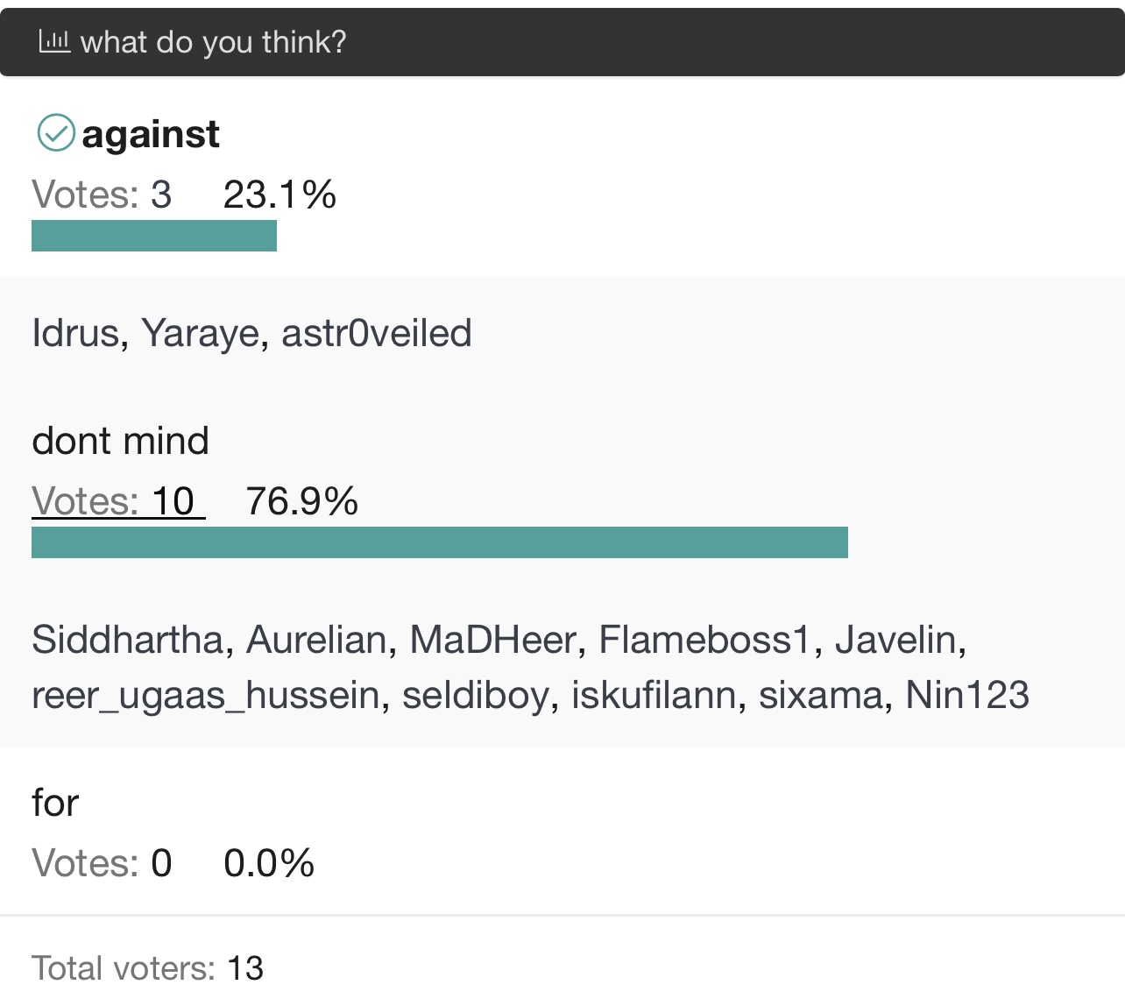Click the poll bar chart icon

pyautogui.click(x=54, y=41)
